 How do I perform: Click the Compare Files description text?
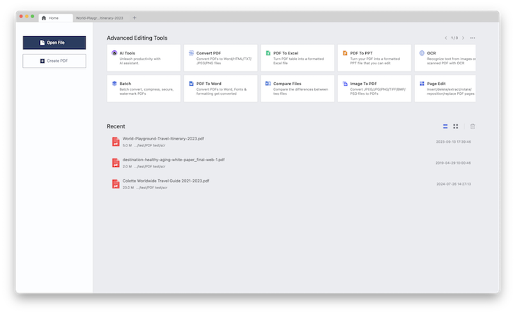coord(300,91)
